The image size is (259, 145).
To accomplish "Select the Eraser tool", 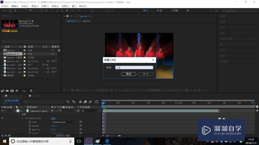I will [x=67, y=11].
